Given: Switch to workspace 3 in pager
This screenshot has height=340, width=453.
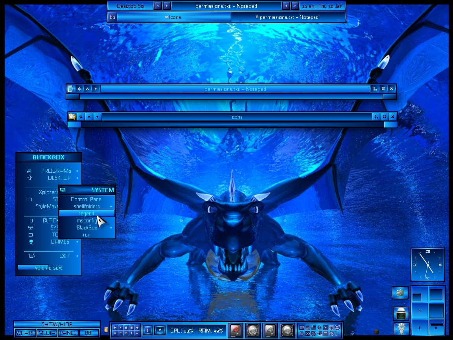Looking at the screenshot, I should point(420,311).
